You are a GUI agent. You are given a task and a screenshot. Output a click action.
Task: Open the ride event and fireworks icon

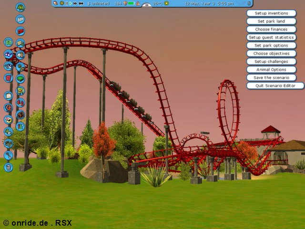tap(20, 67)
